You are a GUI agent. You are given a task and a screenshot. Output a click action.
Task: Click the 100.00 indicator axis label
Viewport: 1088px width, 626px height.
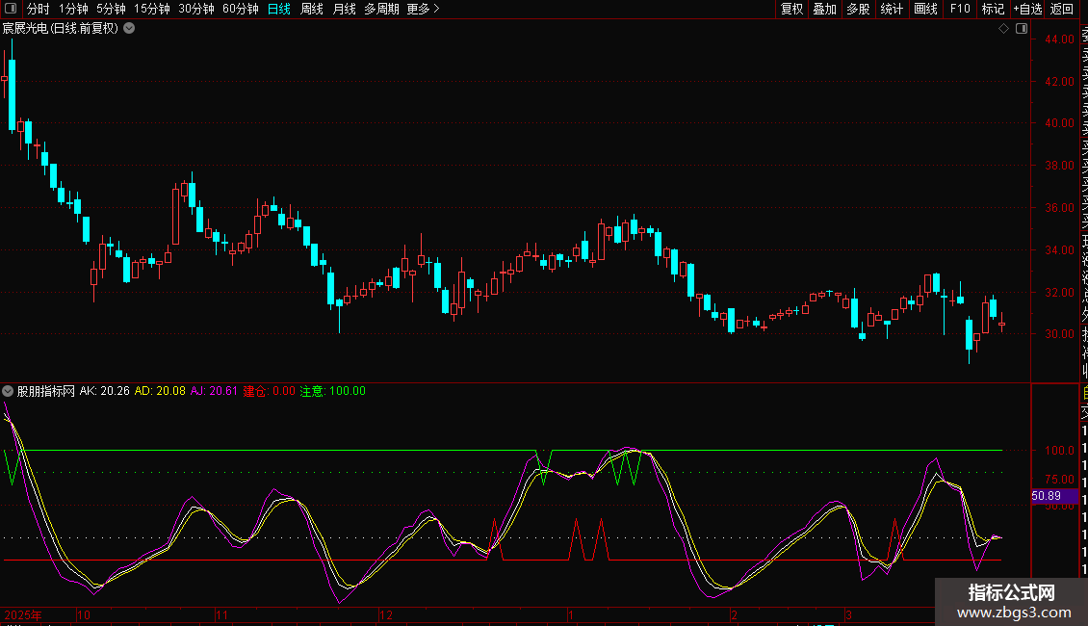(x=1059, y=451)
